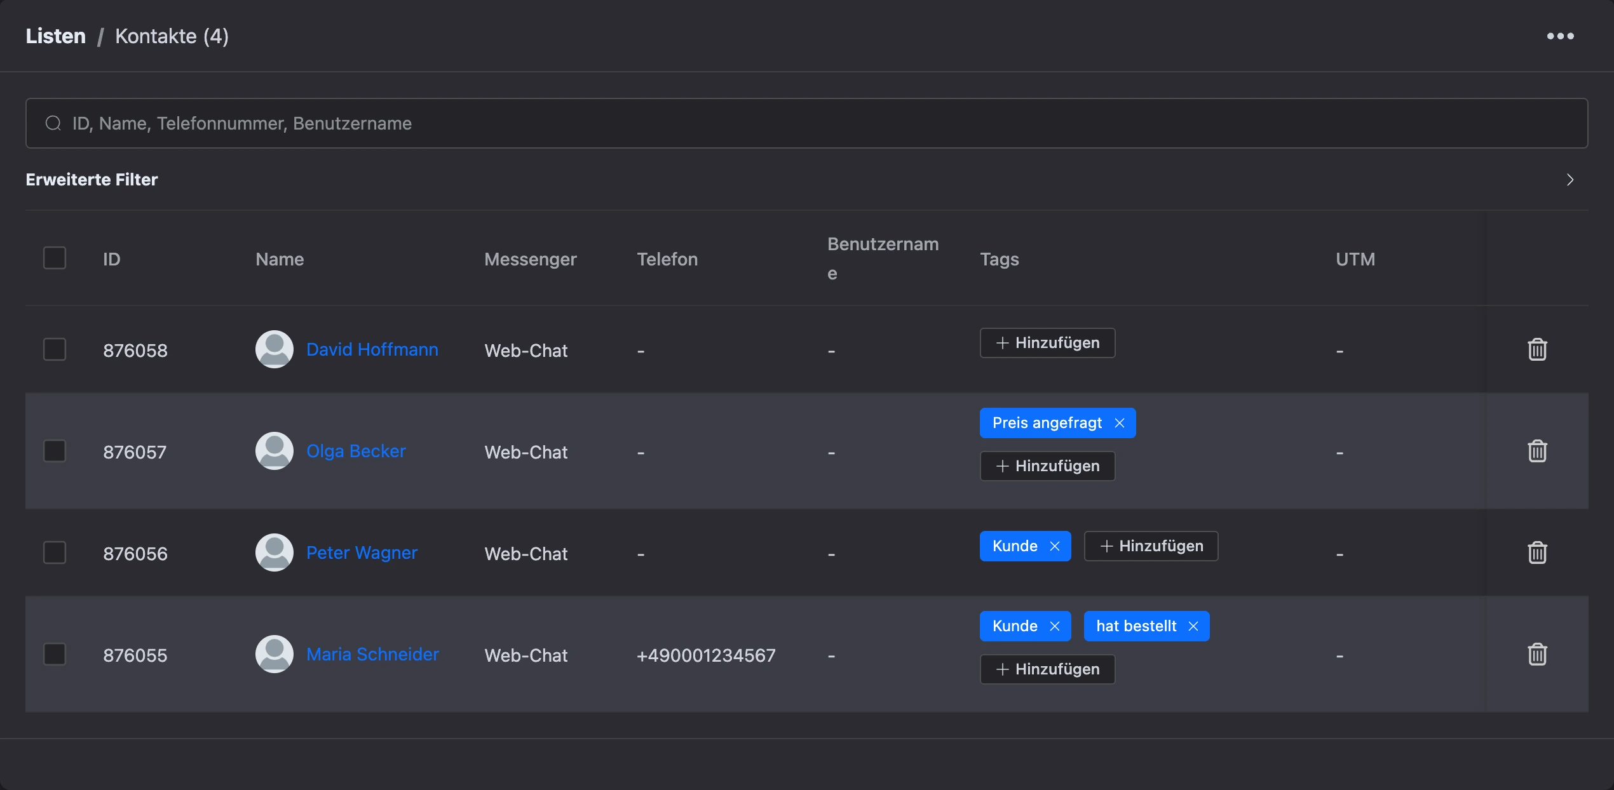1614x790 pixels.
Task: Delete Peter Wagner using trash icon
Action: (x=1537, y=552)
